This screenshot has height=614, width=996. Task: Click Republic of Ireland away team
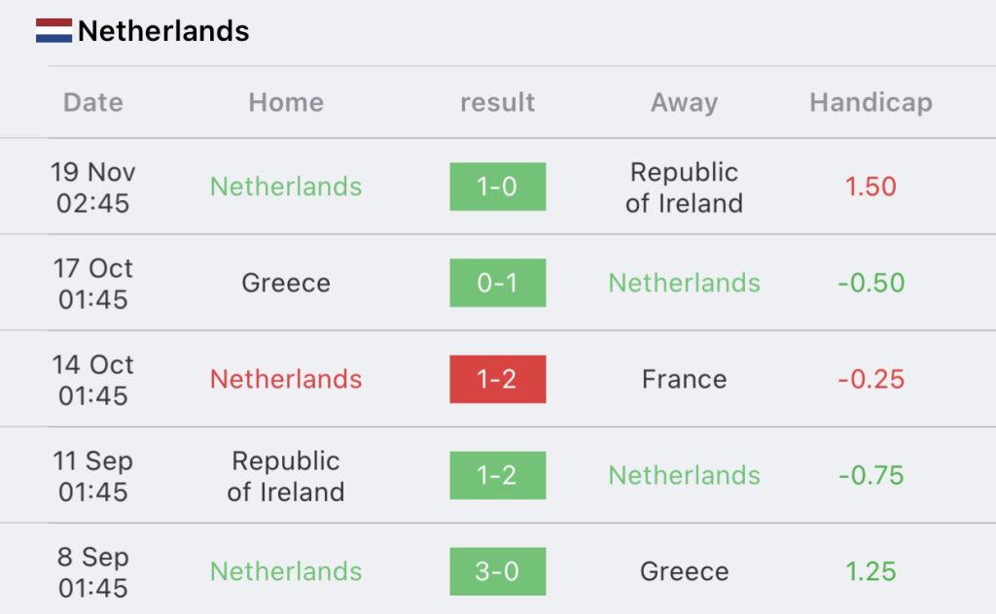click(x=684, y=188)
